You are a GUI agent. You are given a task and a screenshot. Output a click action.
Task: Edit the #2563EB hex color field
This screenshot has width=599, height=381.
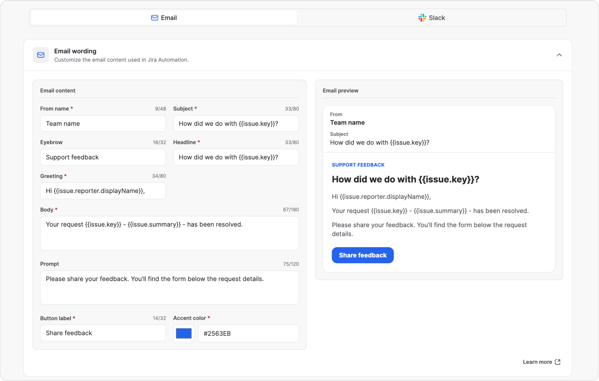248,333
